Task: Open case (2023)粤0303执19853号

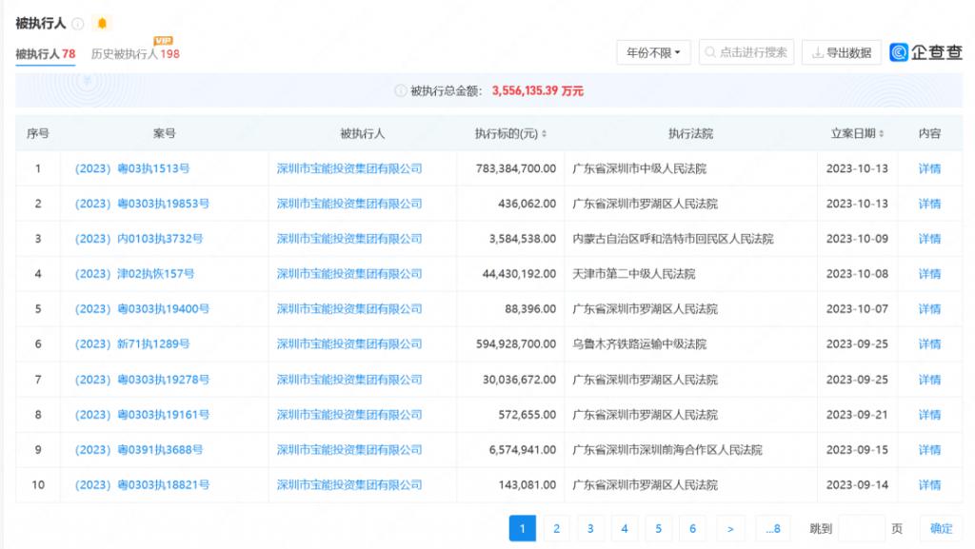Action: (x=142, y=204)
